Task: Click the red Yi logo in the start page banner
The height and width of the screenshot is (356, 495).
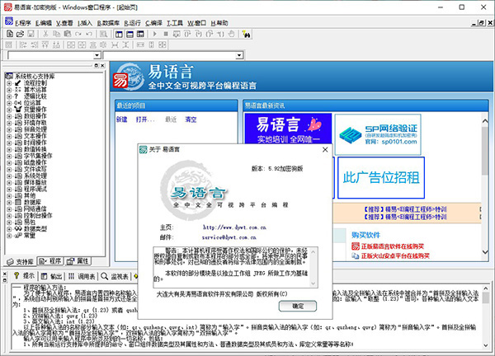Action: (120, 81)
